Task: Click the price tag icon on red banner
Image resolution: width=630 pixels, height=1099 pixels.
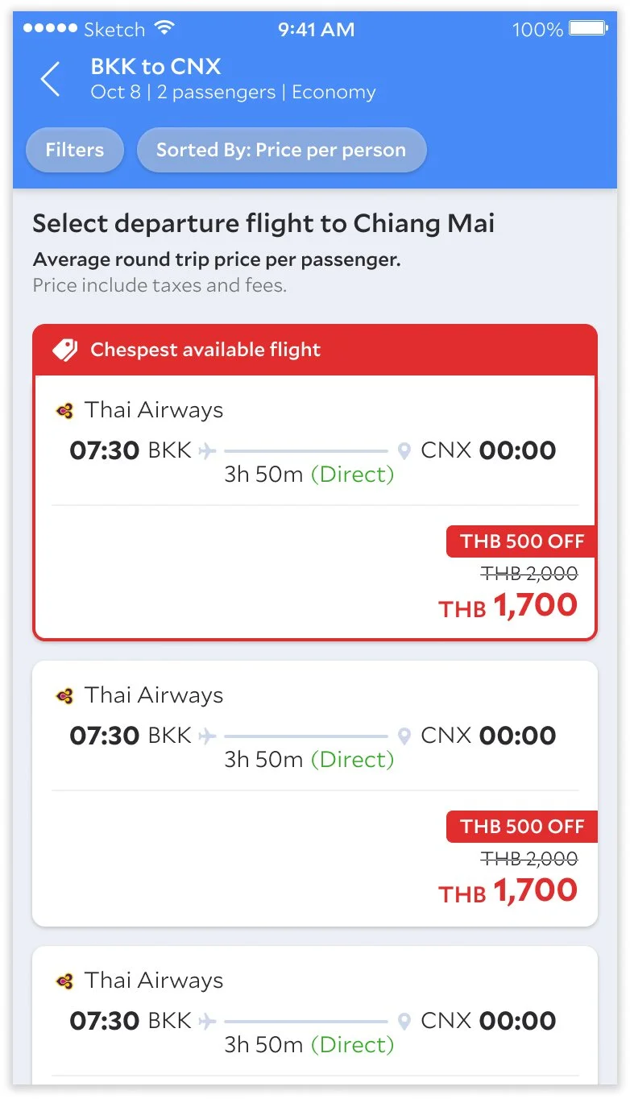Action: (x=65, y=350)
